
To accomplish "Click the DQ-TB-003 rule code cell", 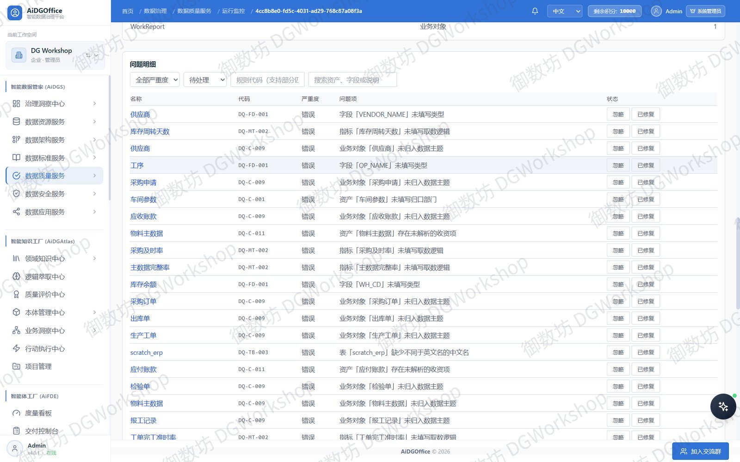I will tap(253, 353).
